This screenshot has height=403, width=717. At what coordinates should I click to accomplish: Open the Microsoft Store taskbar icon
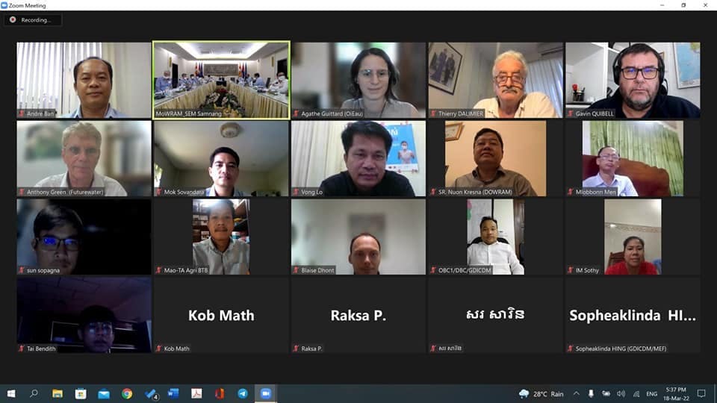(x=81, y=393)
